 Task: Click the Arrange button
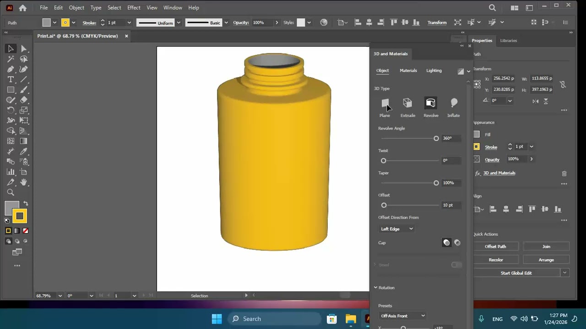pyautogui.click(x=546, y=260)
